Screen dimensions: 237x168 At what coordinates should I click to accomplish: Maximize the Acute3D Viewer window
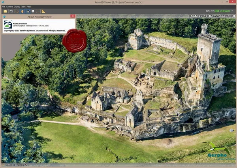click(x=227, y=2)
